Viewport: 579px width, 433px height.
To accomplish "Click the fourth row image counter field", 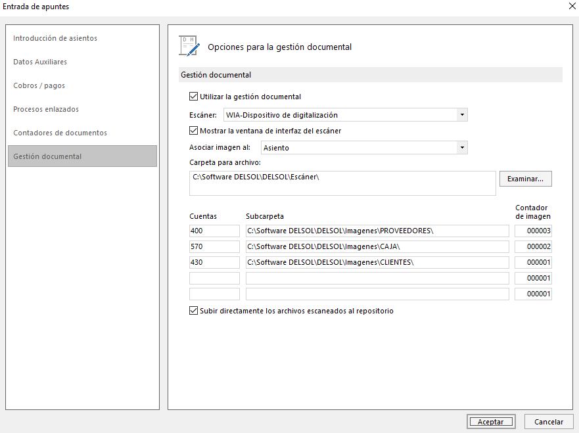I will pos(533,279).
